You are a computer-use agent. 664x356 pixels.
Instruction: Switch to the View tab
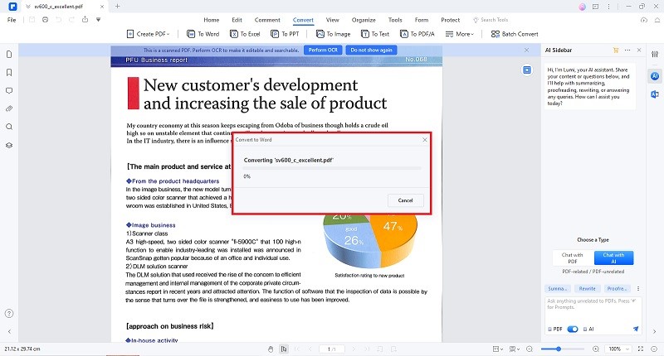[x=333, y=20]
